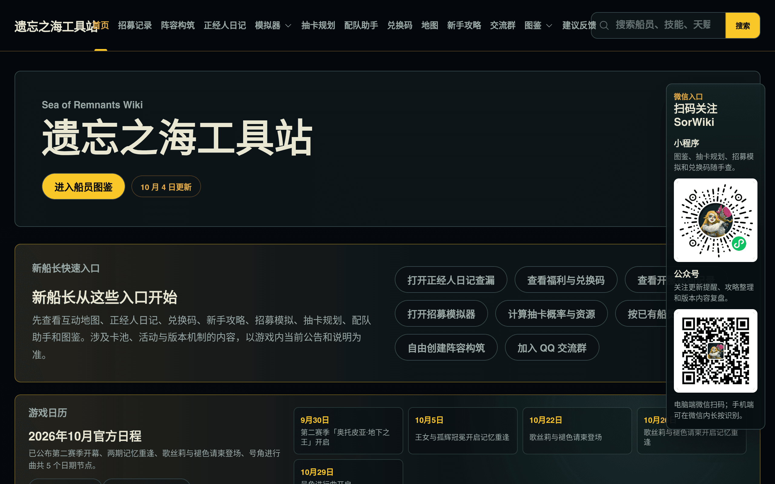This screenshot has height=484, width=775.
Task: Open 新手攻略 in navigation
Action: point(464,25)
